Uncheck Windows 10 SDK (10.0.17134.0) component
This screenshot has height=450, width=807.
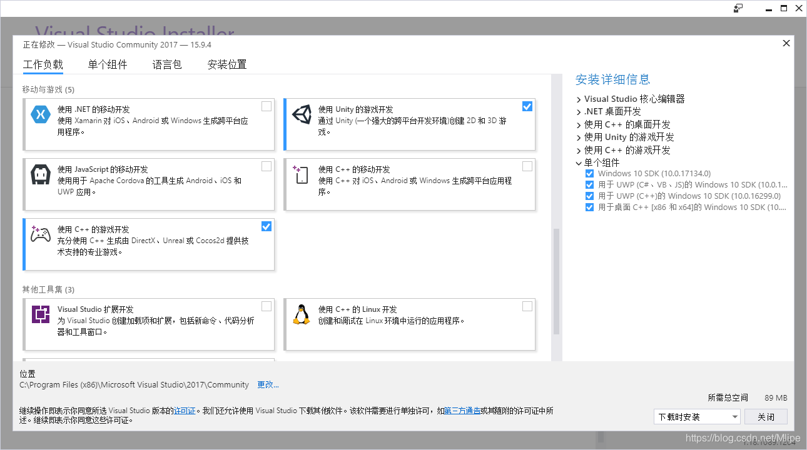(589, 174)
